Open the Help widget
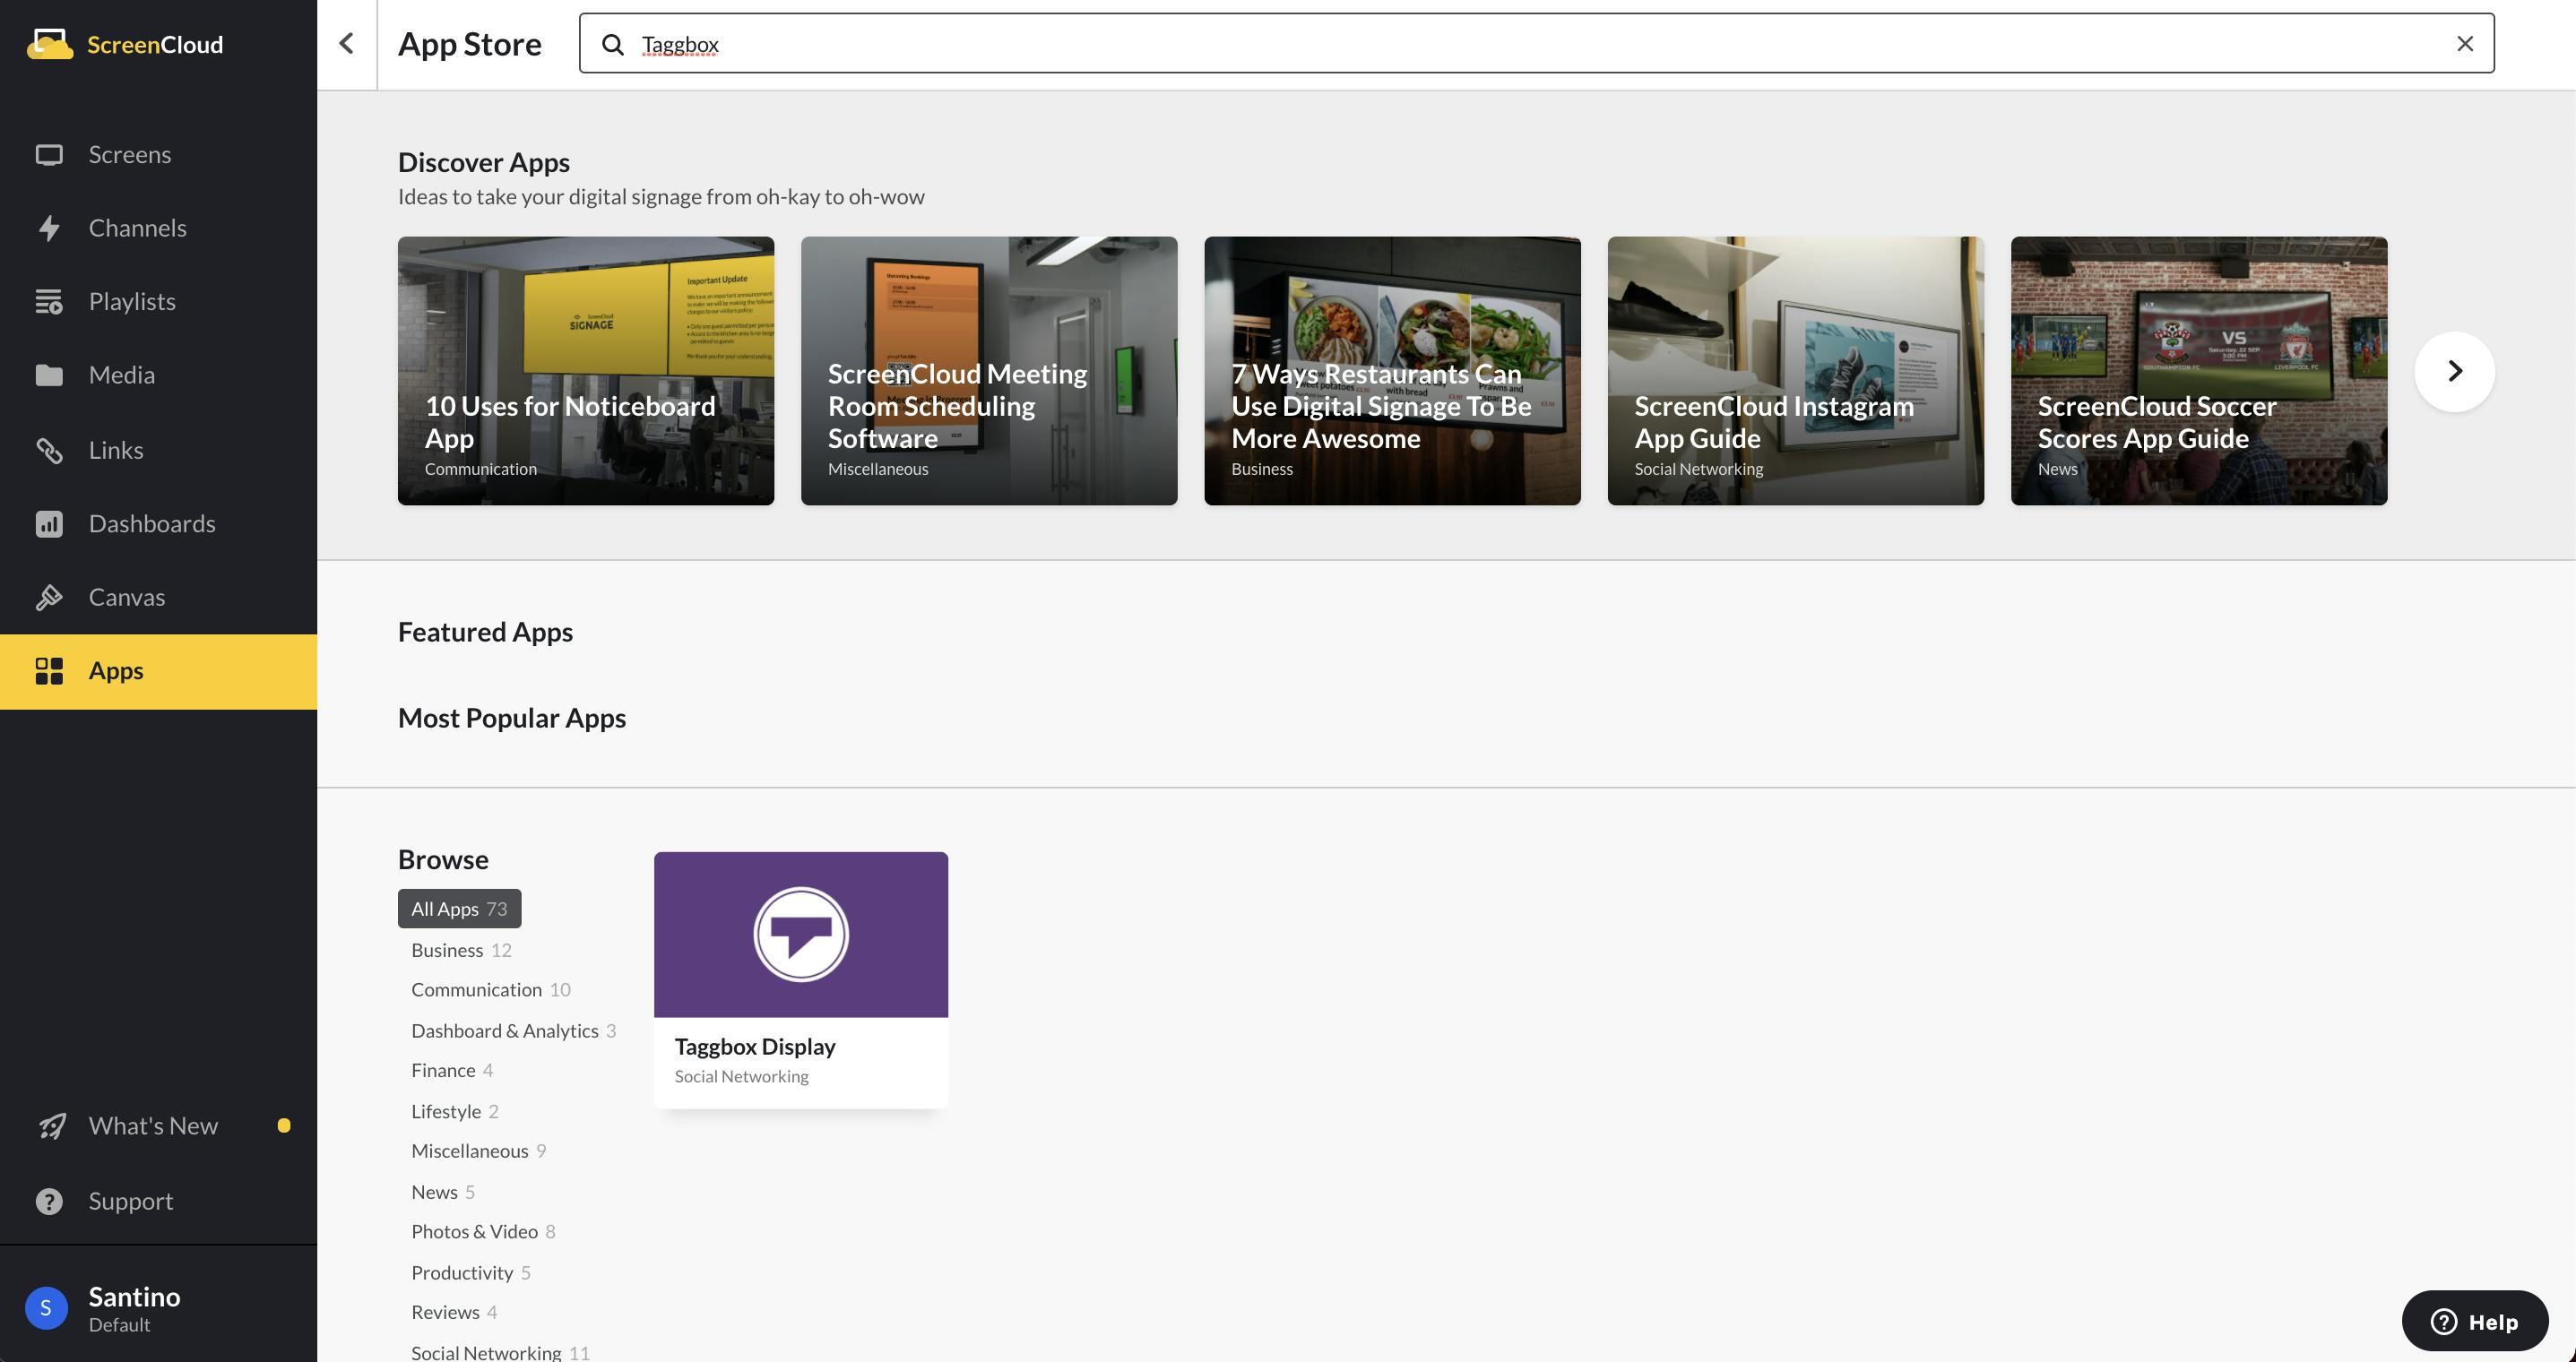Screen dimensions: 2576x1362 [x=2475, y=1322]
